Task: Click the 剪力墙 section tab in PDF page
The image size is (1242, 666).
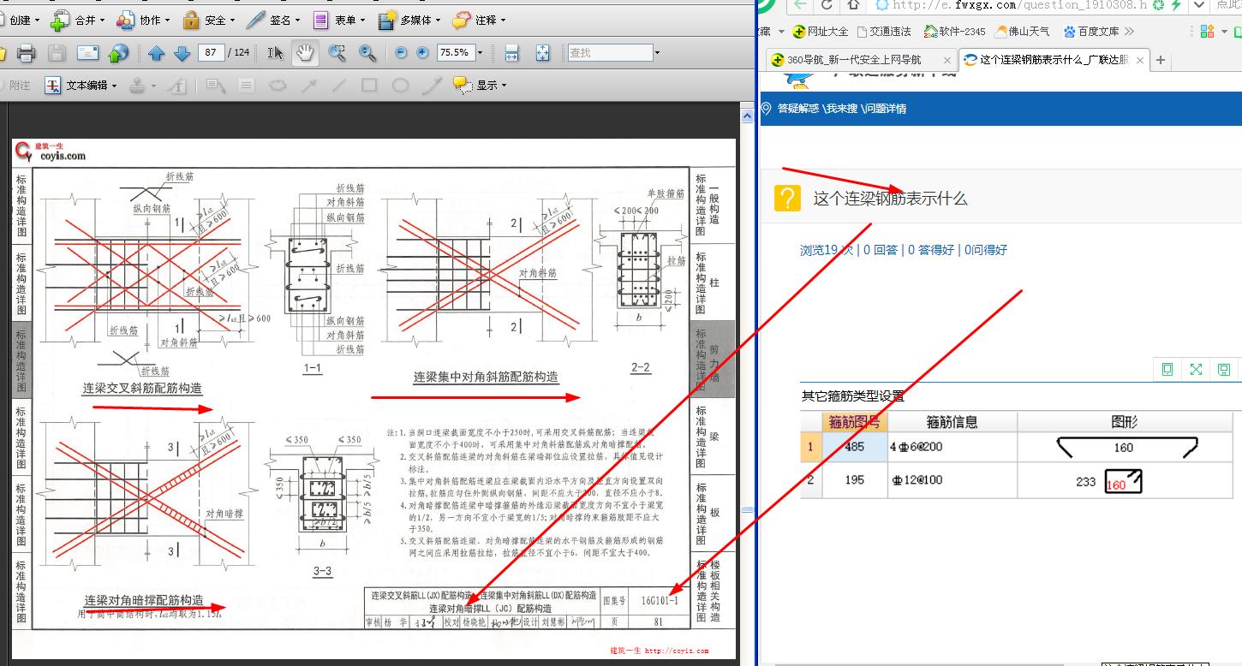Action: point(713,358)
